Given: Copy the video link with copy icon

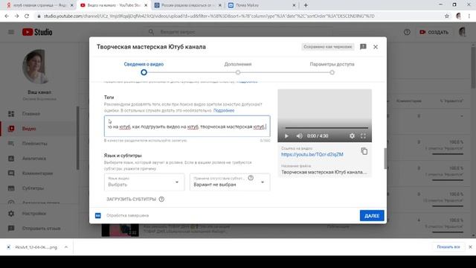Looking at the screenshot, I should [364, 151].
